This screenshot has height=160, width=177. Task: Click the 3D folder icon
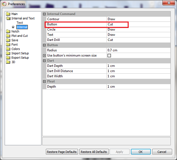coord(8,62)
